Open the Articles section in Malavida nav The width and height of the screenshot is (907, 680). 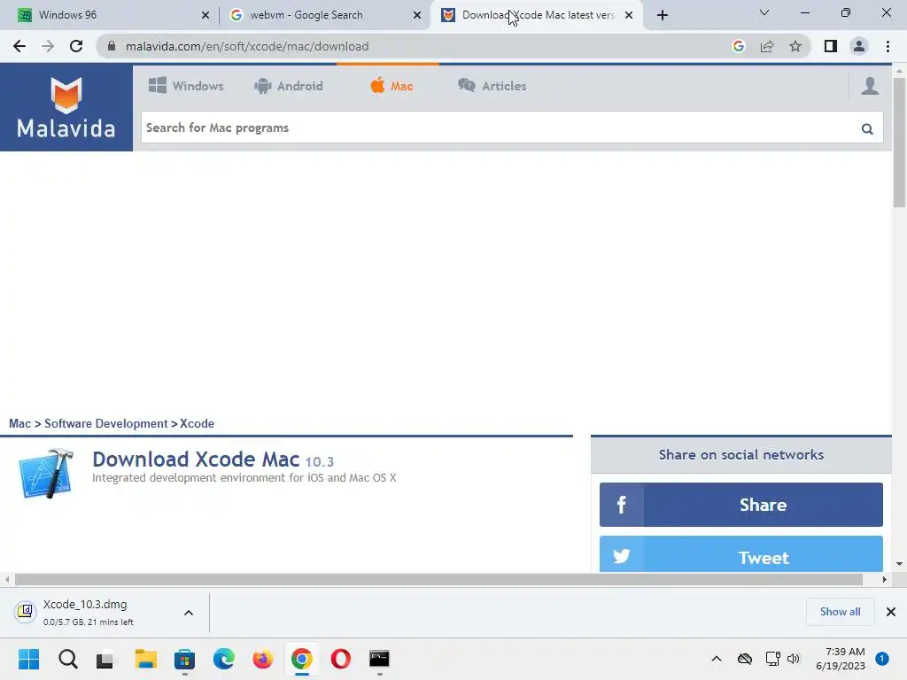click(x=492, y=86)
